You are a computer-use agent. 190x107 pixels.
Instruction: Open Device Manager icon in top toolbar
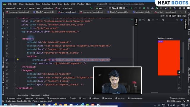[170, 8]
